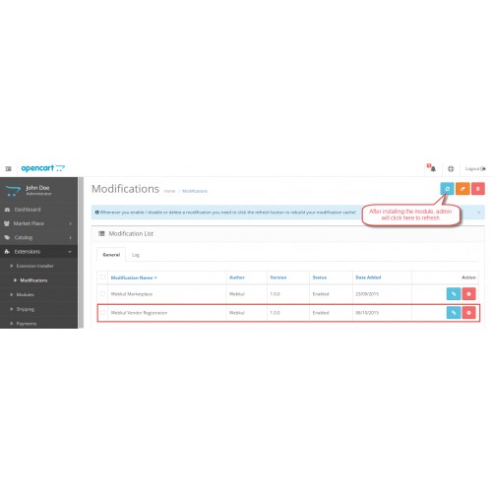Check the Webkul Vendor Registration row checkbox
492x492 pixels.
point(102,313)
